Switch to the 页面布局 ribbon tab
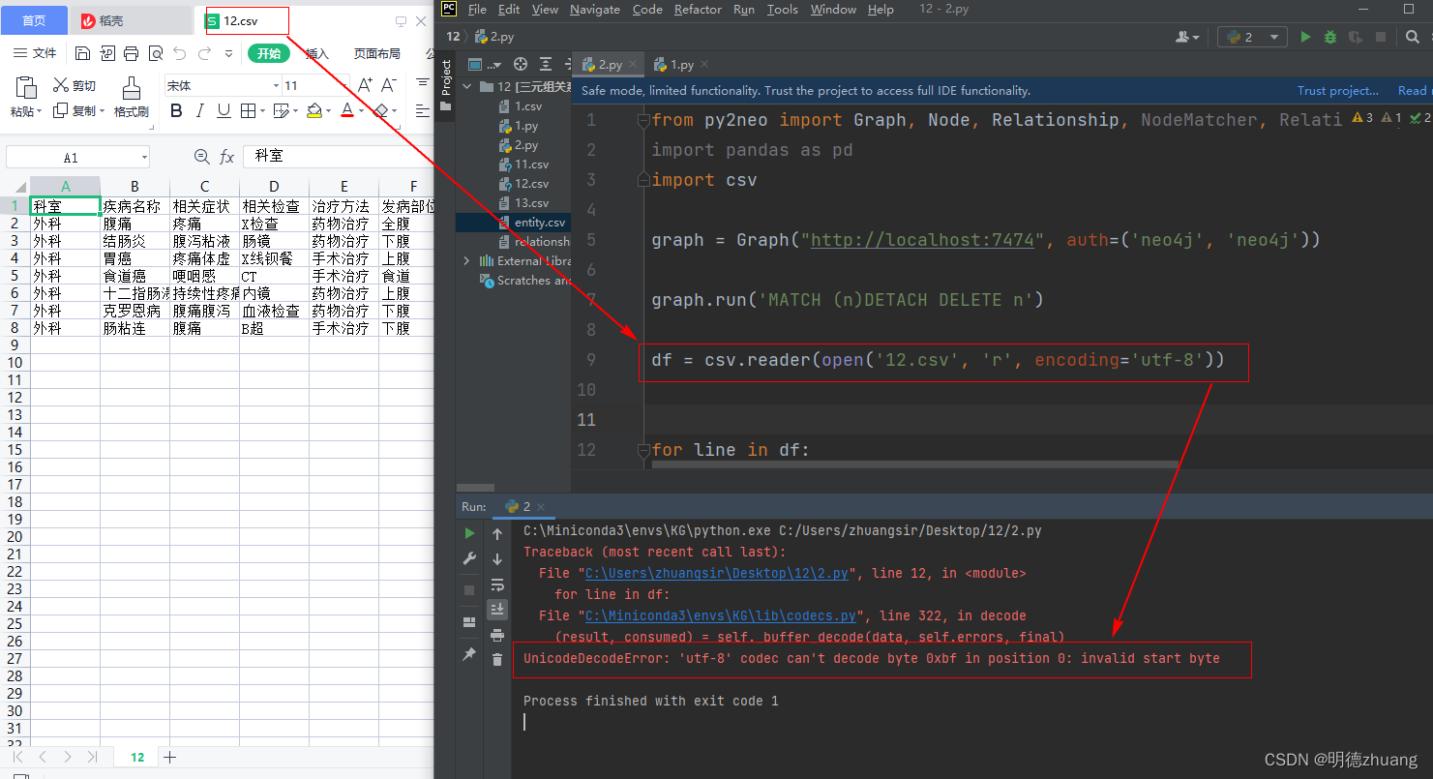Image resolution: width=1433 pixels, height=779 pixels. [377, 53]
